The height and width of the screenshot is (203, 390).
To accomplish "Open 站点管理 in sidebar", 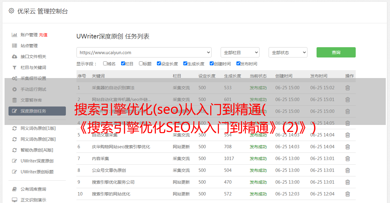I will tap(29, 46).
